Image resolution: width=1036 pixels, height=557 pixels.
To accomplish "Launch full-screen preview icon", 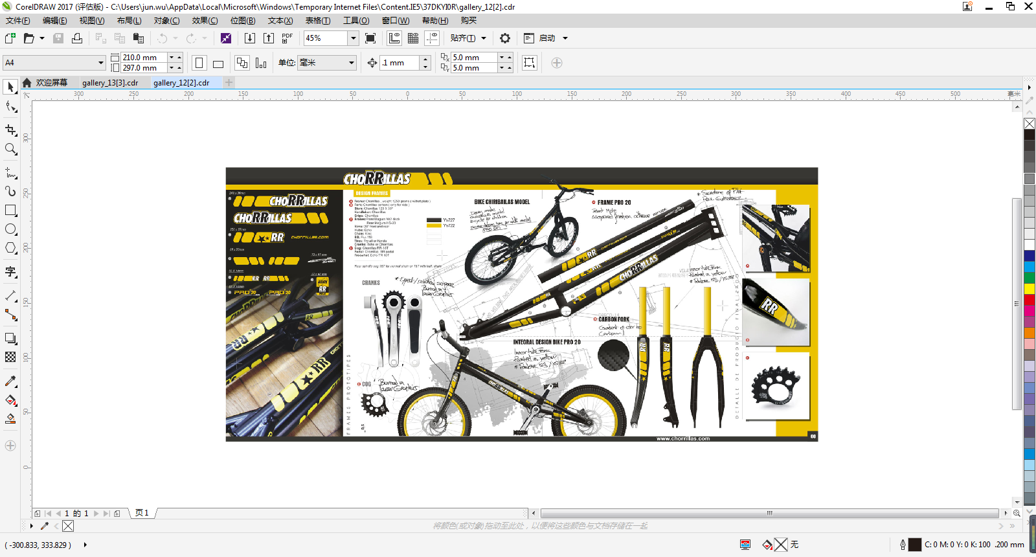I will pos(370,38).
